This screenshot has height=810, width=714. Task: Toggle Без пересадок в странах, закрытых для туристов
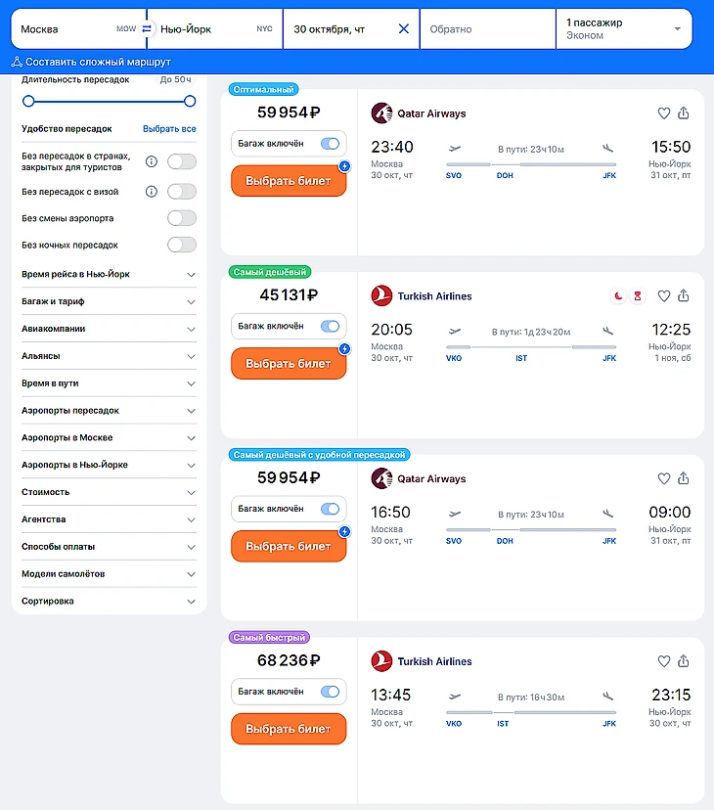pos(182,161)
